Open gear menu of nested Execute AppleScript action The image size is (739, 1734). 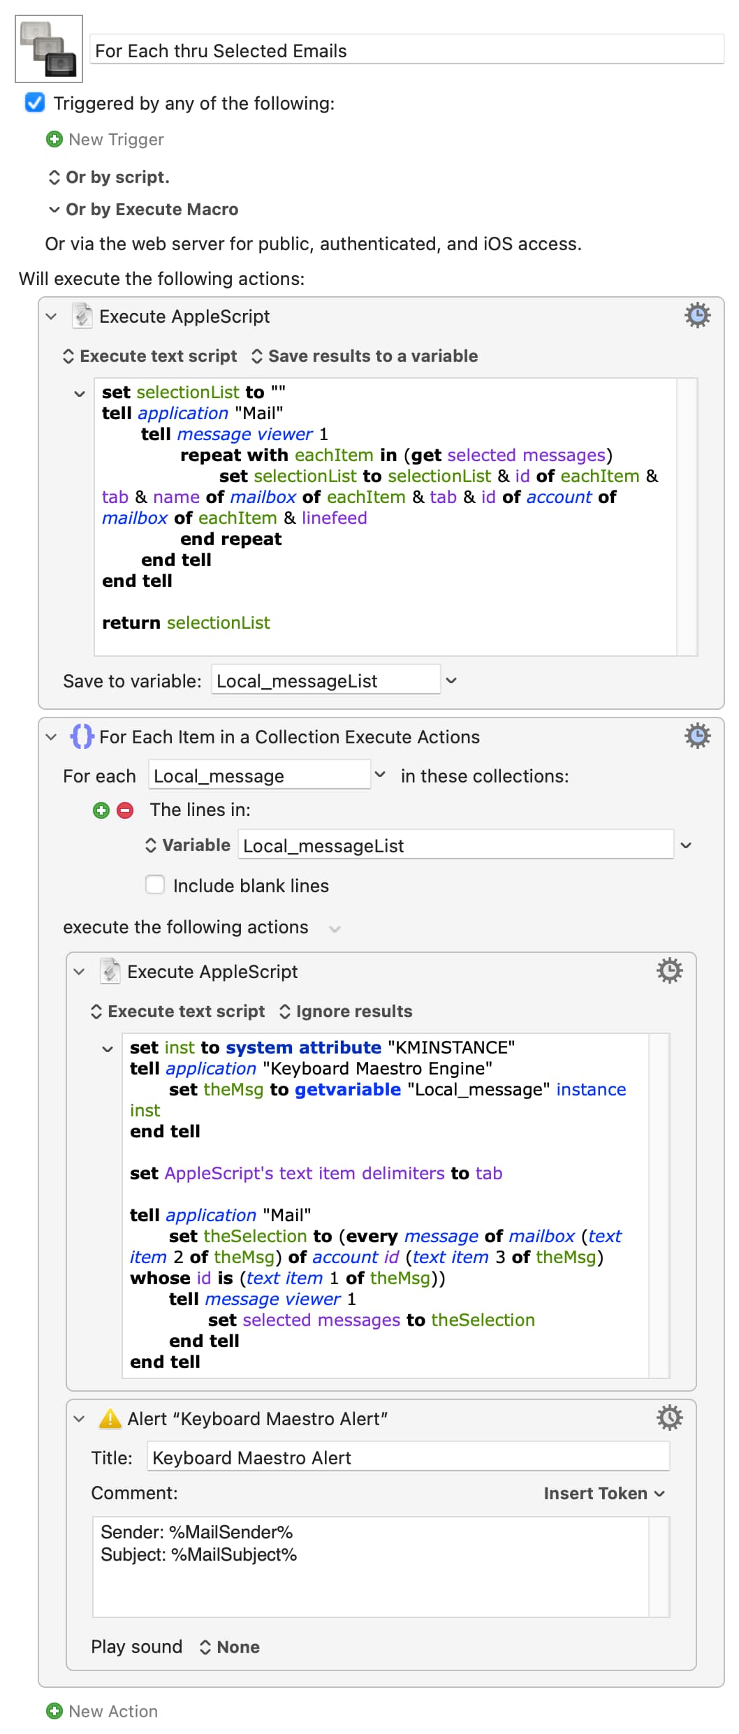[668, 971]
